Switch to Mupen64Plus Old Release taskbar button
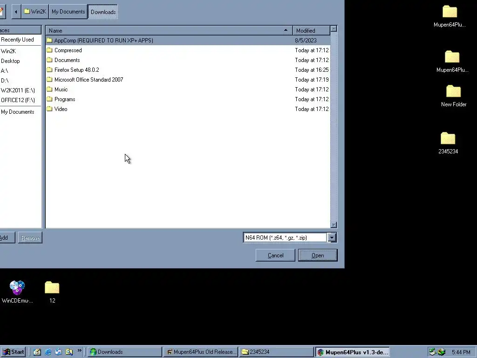Image resolution: width=477 pixels, height=358 pixels. point(201,352)
